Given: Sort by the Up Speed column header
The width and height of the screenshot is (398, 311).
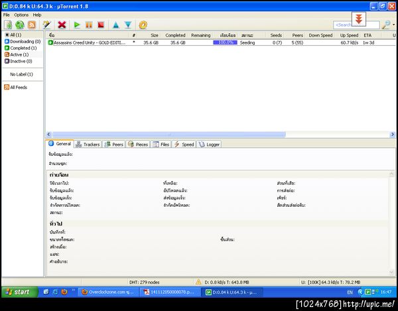Looking at the screenshot, I should [x=348, y=35].
